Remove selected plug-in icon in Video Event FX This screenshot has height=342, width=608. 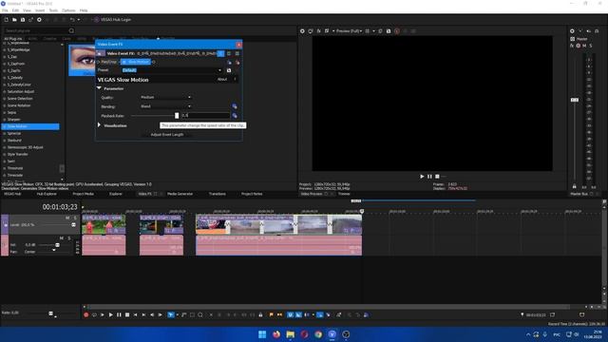tap(237, 62)
